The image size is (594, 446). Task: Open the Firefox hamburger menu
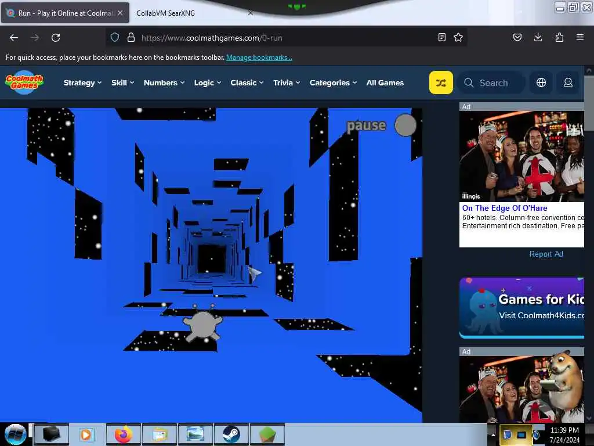580,37
